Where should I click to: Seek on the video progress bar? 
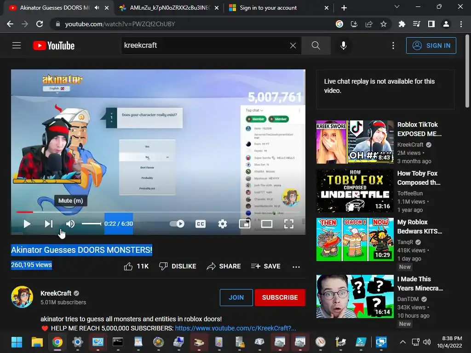click(158, 212)
